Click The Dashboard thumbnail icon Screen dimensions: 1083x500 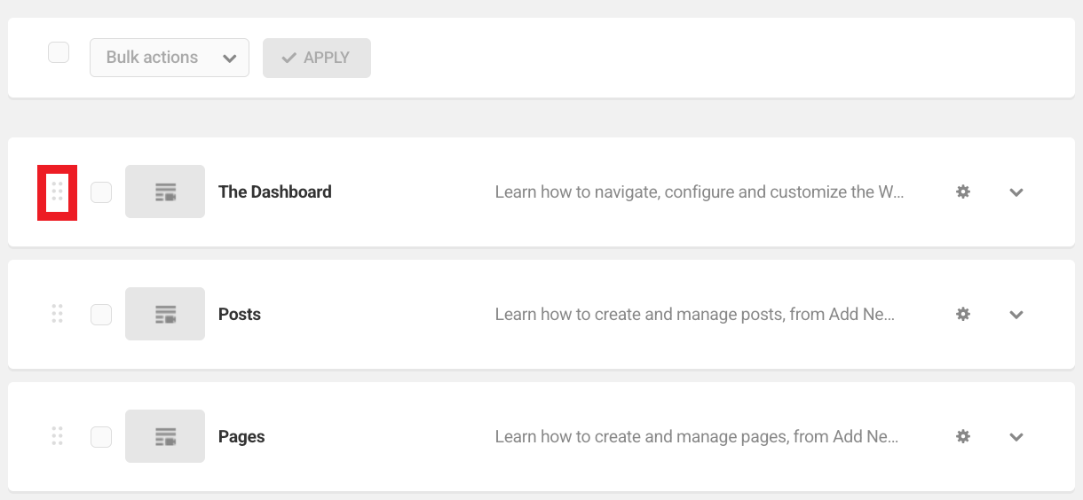[x=165, y=191]
